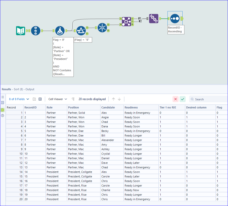Go to previous record up arrow
Image resolution: width=228 pixels, height=206 pixels.
click(113, 99)
